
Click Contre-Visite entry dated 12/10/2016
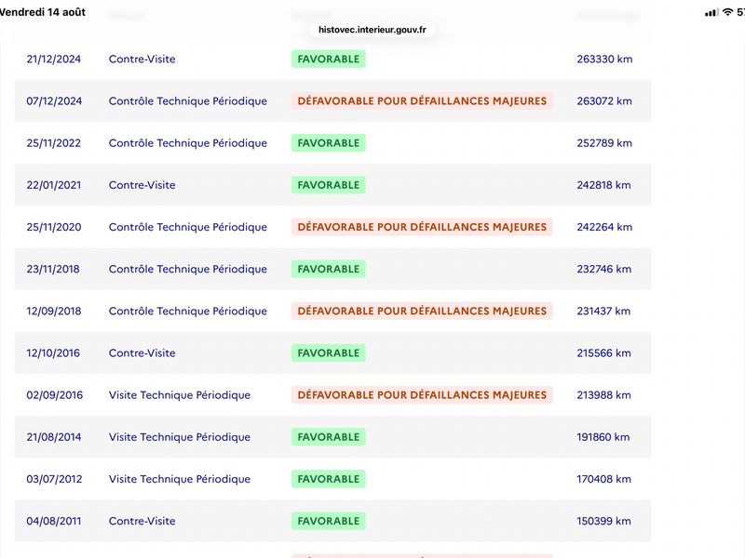142,353
